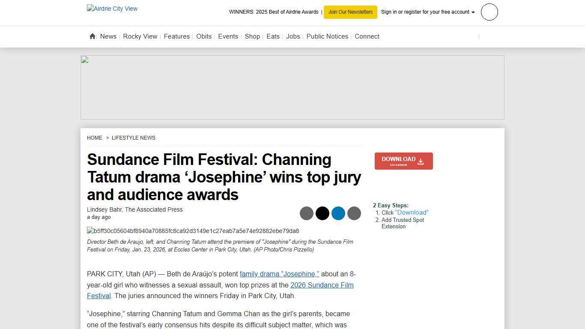Switch to the News section

[108, 36]
